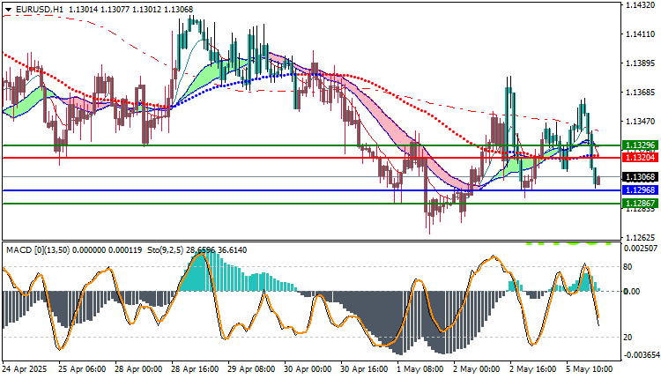
Task: Select the upper green horizontal line at 1.13296
Action: point(311,145)
